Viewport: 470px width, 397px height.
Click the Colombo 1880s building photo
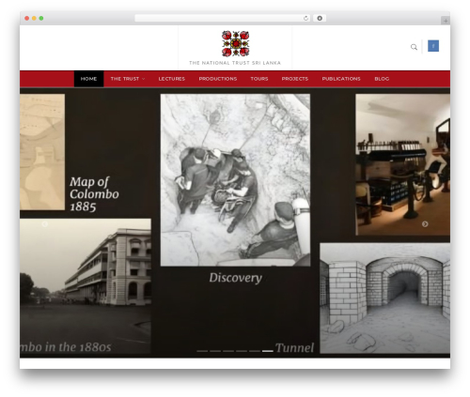click(x=86, y=286)
